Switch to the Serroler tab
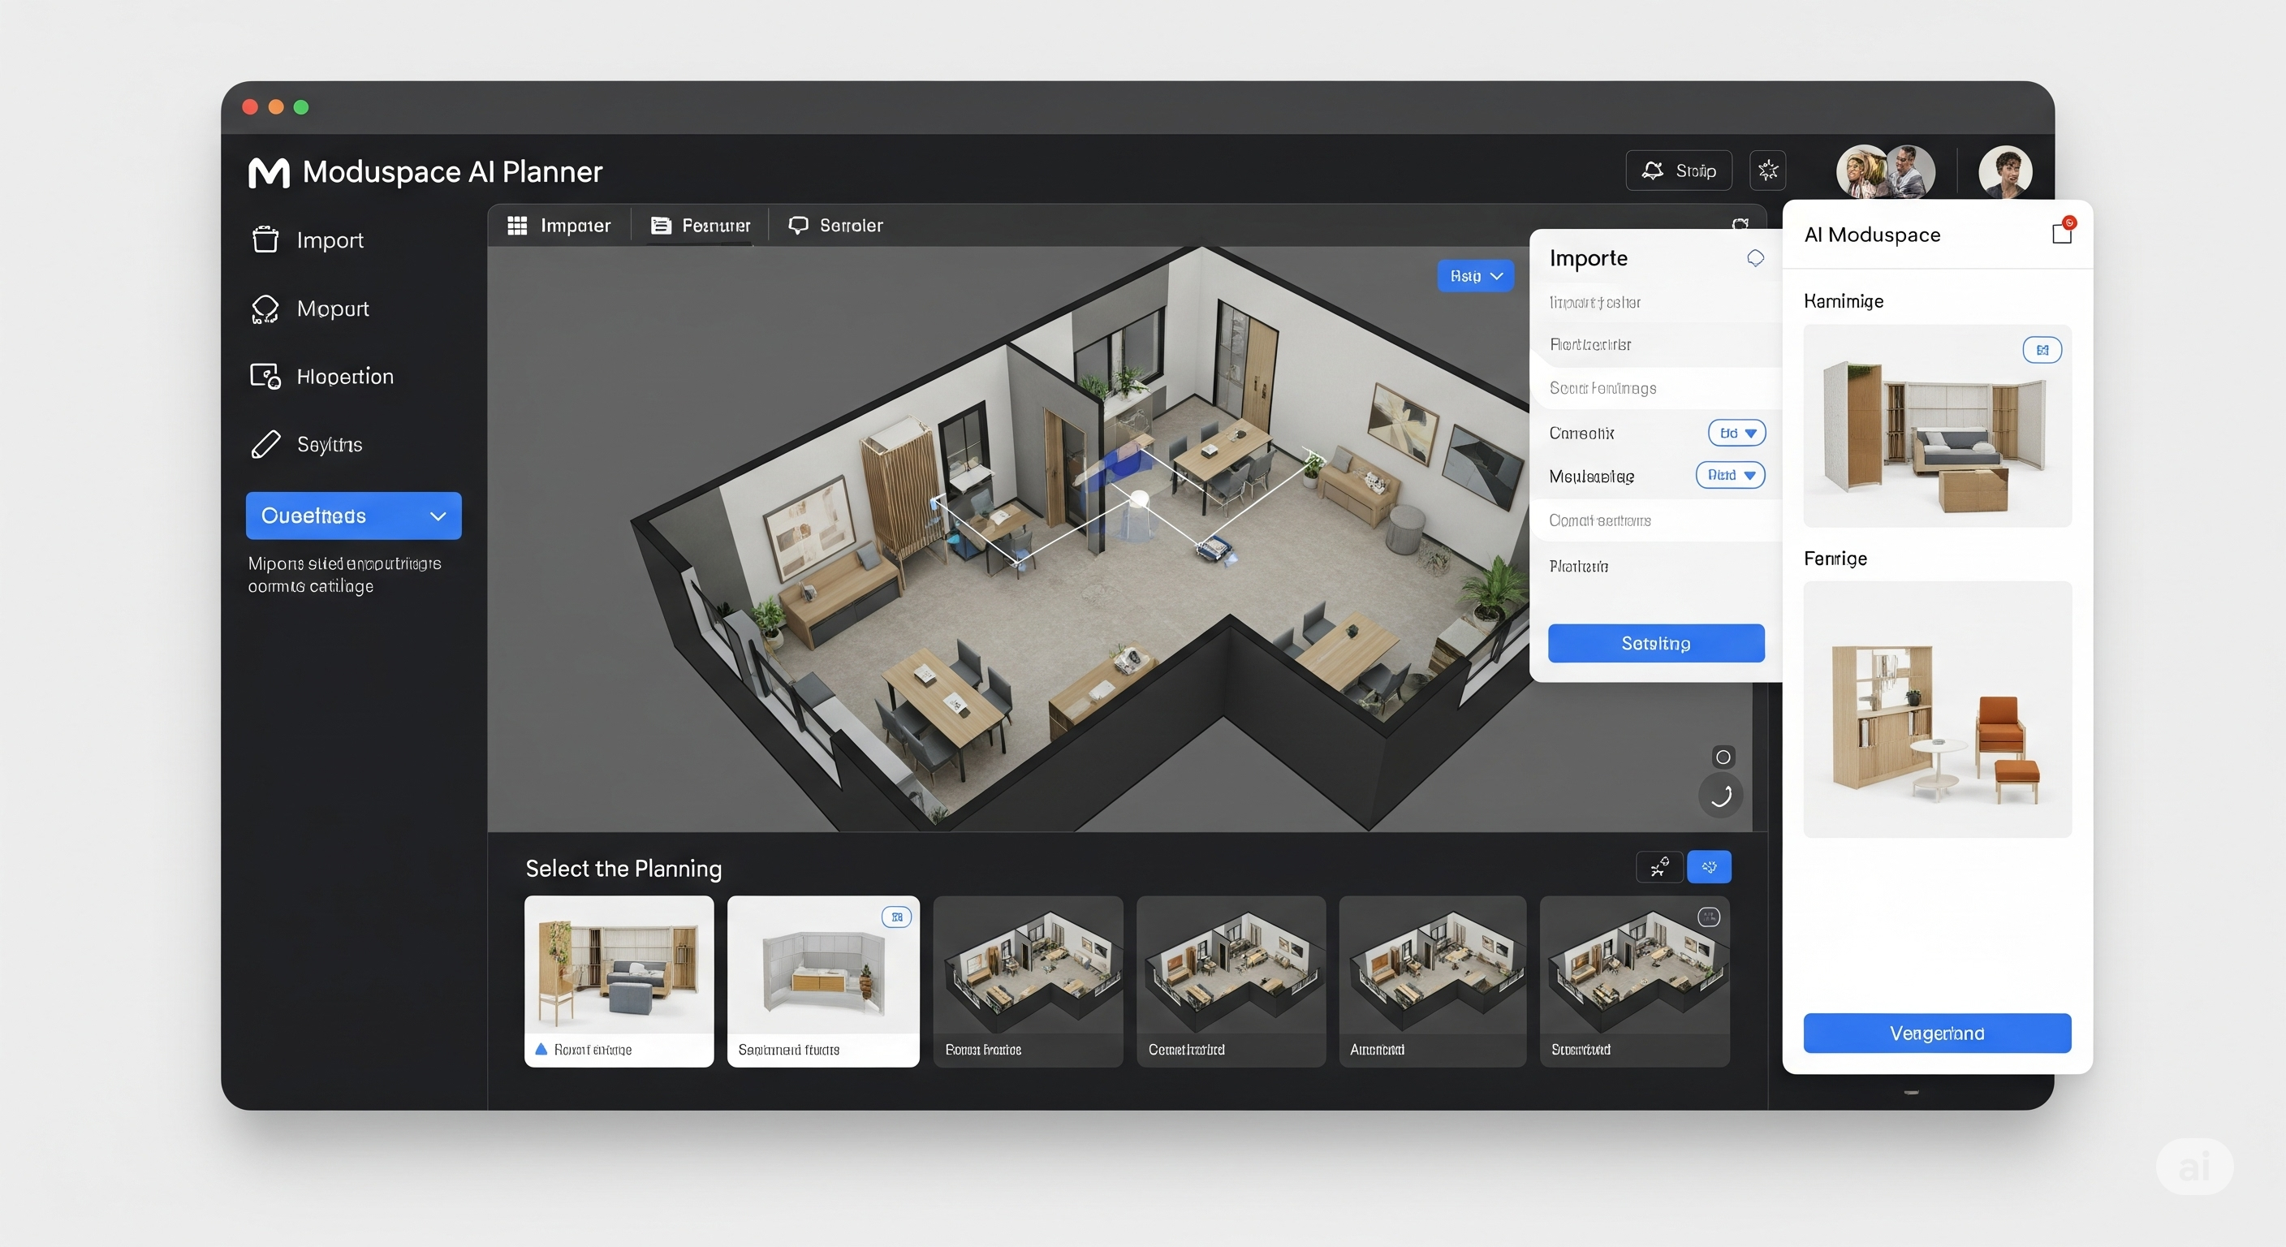Viewport: 2286px width, 1247px height. tap(836, 226)
